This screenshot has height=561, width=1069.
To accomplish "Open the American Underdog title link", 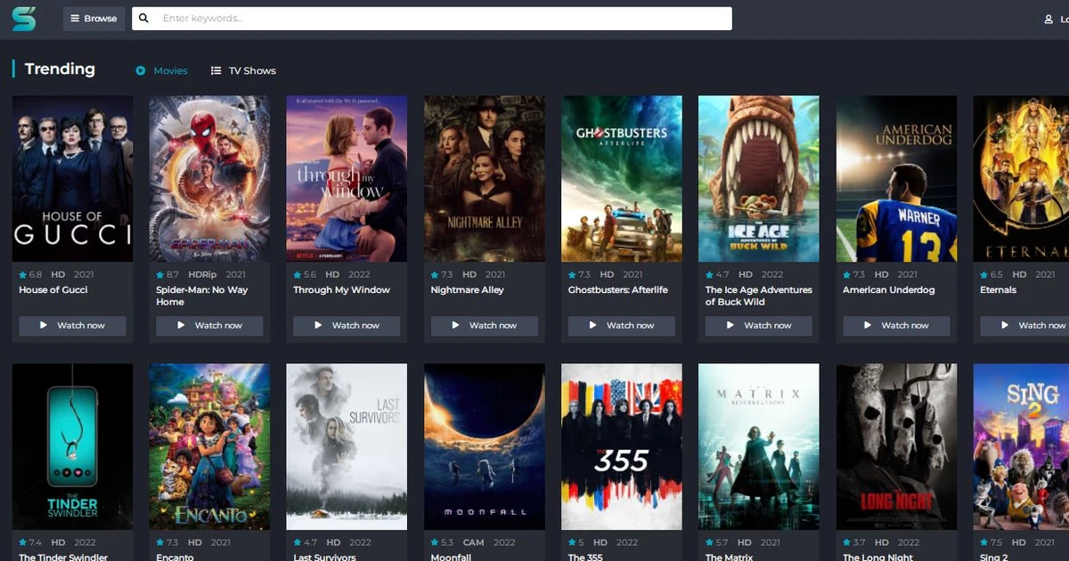I will 889,289.
